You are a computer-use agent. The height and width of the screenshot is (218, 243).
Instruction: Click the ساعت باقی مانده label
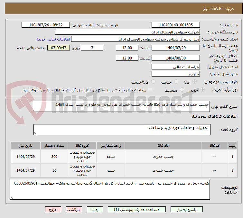(x=32, y=48)
